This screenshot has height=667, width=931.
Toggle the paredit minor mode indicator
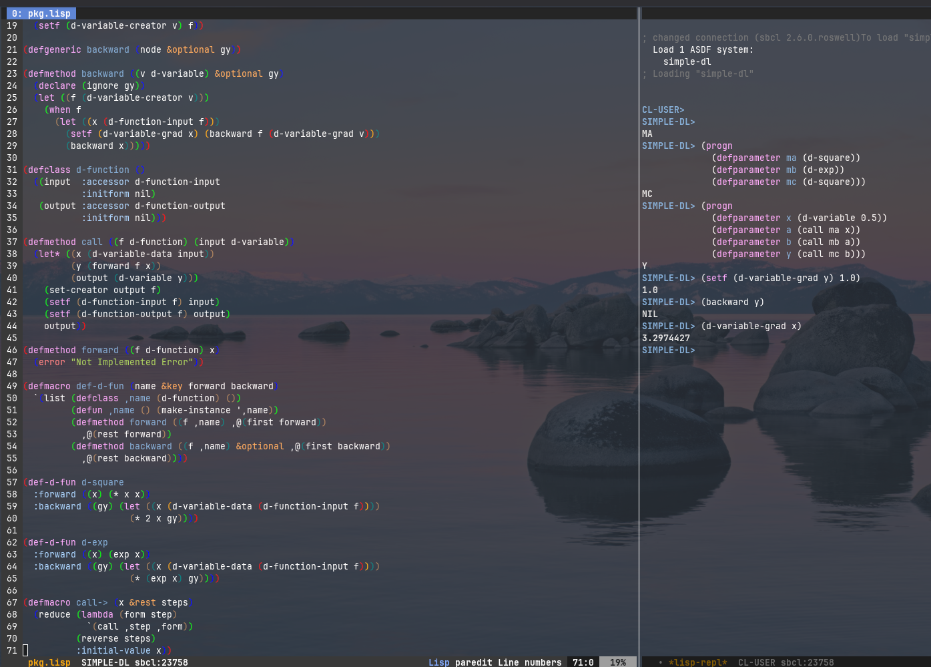pos(474,662)
